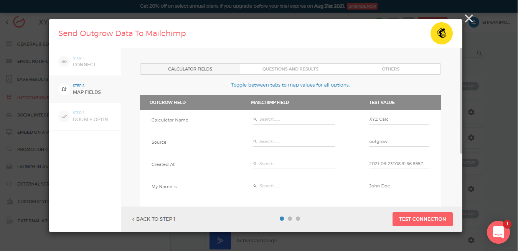The image size is (518, 251).
Task: Click the ActiveCampaign label in background list
Action: pos(257,241)
